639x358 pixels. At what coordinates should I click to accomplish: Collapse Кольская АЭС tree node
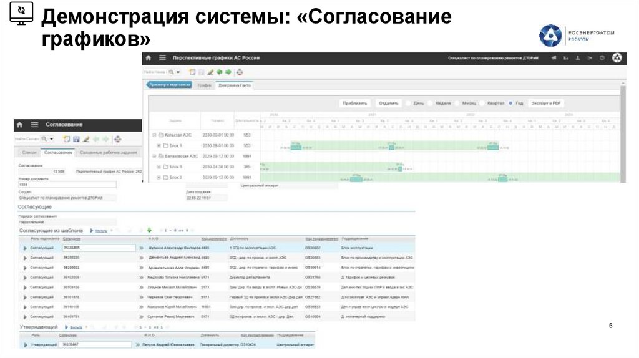click(x=154, y=135)
